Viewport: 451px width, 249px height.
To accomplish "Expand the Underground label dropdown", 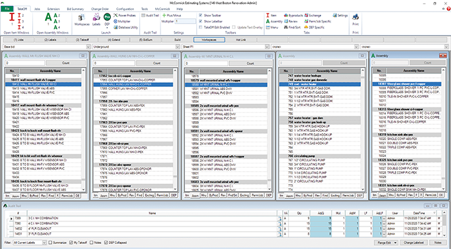I will [x=178, y=46].
